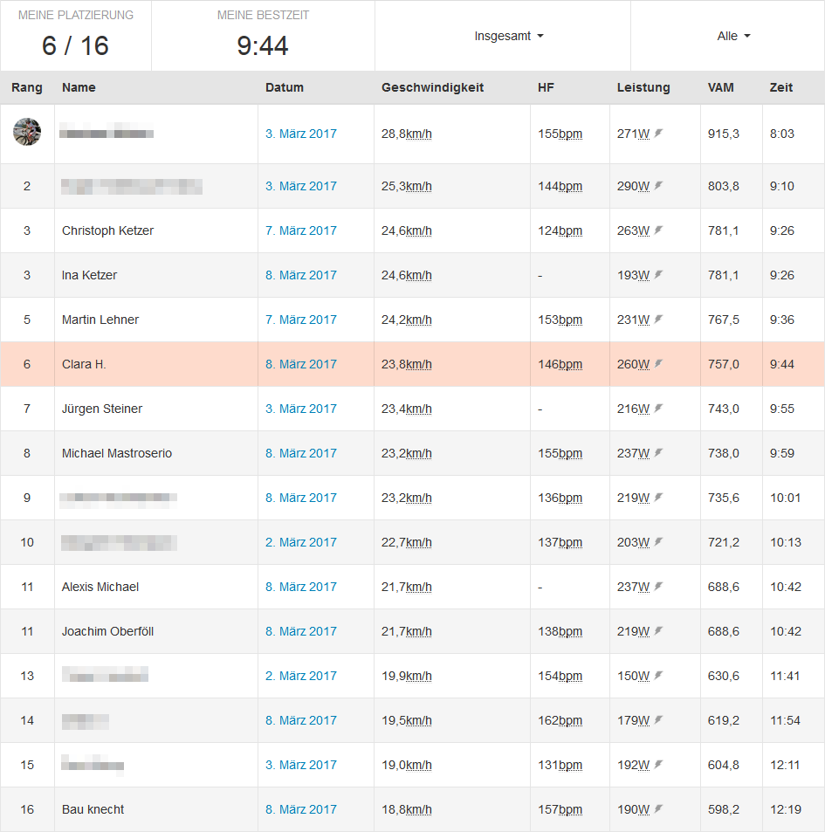Click the power icon next to 150W
Viewport: 825px width, 832px height.
click(659, 676)
